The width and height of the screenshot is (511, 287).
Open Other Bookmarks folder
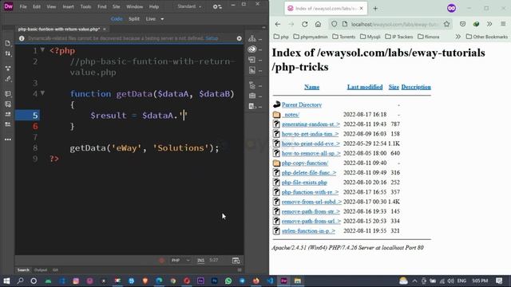click(487, 37)
